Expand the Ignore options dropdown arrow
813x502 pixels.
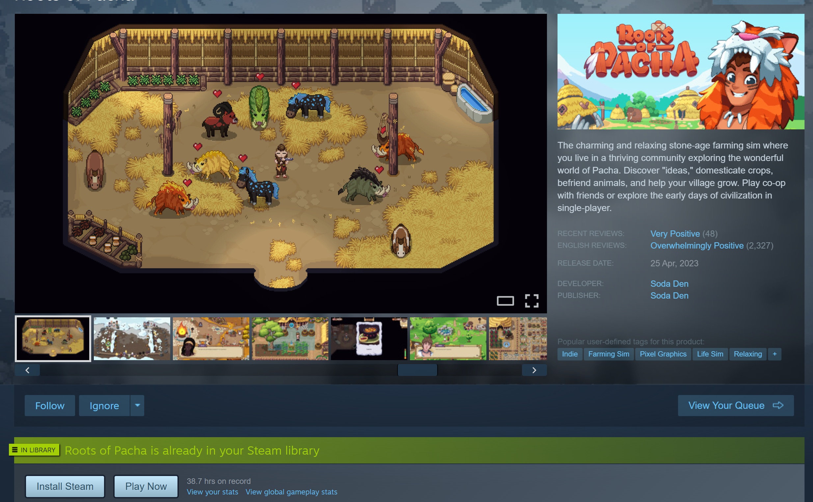point(138,405)
